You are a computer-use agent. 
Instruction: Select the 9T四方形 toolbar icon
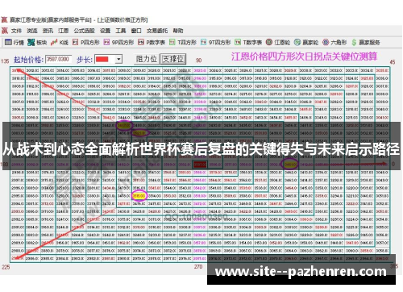(204, 42)
